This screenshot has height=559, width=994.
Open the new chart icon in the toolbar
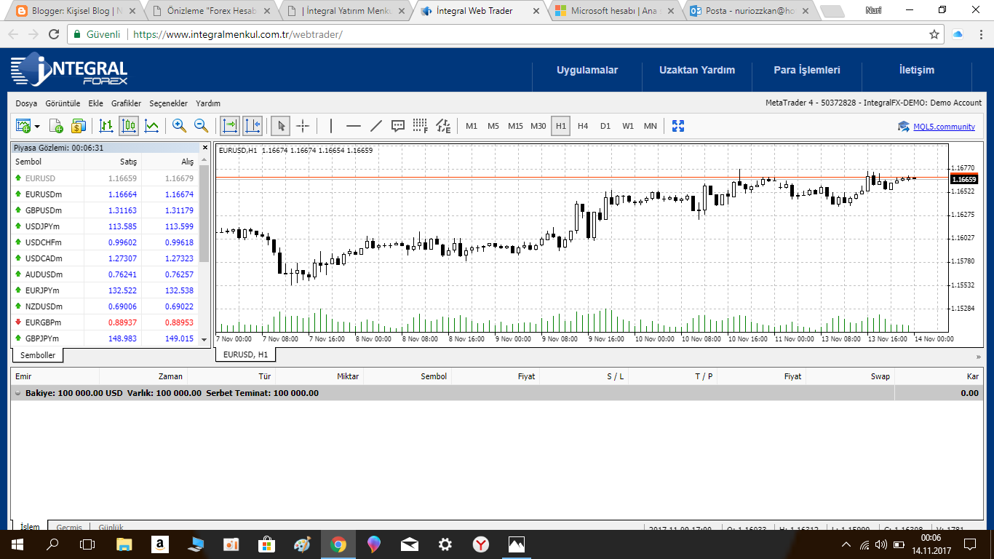tap(23, 126)
